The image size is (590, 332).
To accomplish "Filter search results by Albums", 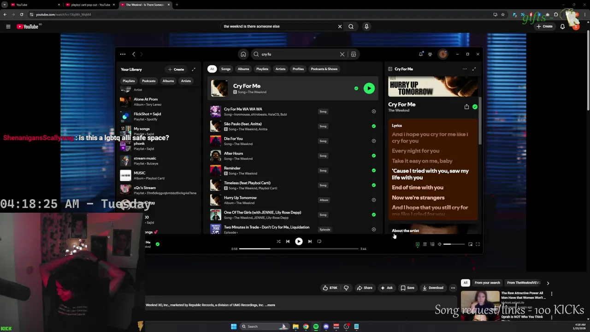I will pyautogui.click(x=243, y=69).
